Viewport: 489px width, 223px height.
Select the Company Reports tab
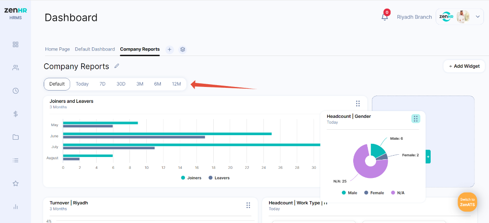(x=140, y=49)
